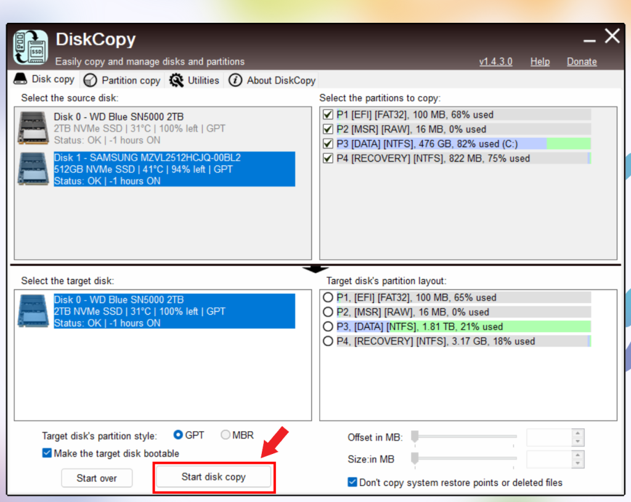Click target row P1, [EFI] [FAT32], 65% used text
The image size is (631, 502).
click(417, 298)
